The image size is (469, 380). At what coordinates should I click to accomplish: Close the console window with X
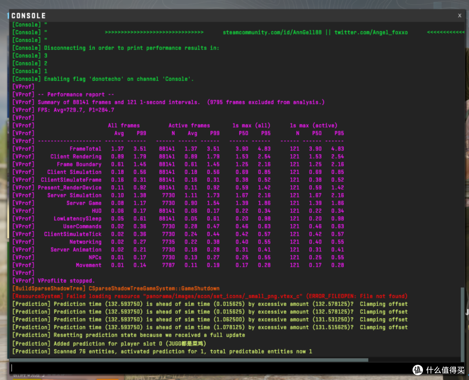pos(459,16)
